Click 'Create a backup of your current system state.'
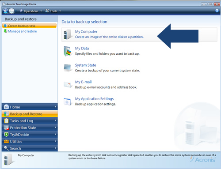 tap(107, 71)
